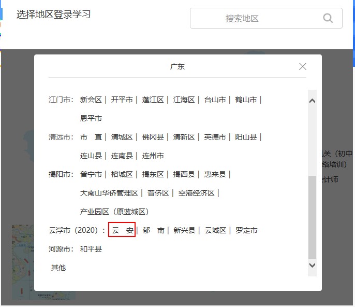
Task: Choose 佛冈县 region
Action: click(153, 137)
